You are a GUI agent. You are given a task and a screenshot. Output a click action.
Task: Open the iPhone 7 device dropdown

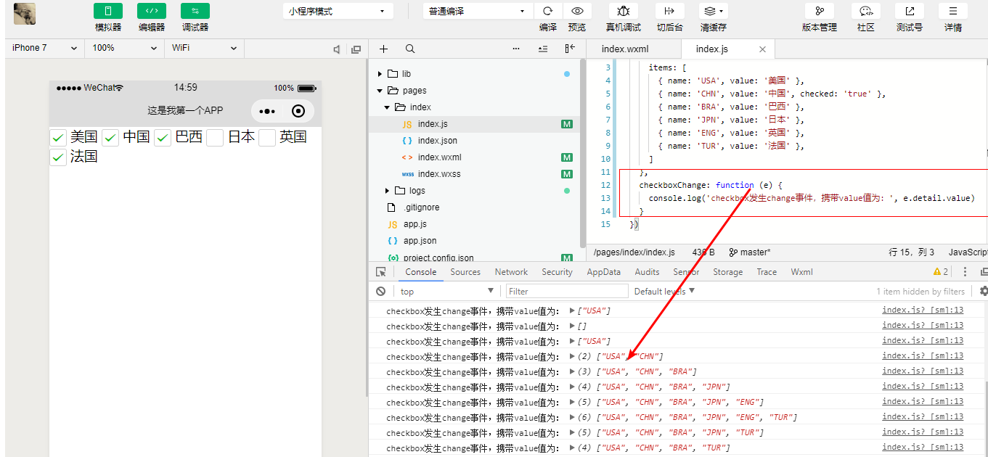click(x=44, y=48)
